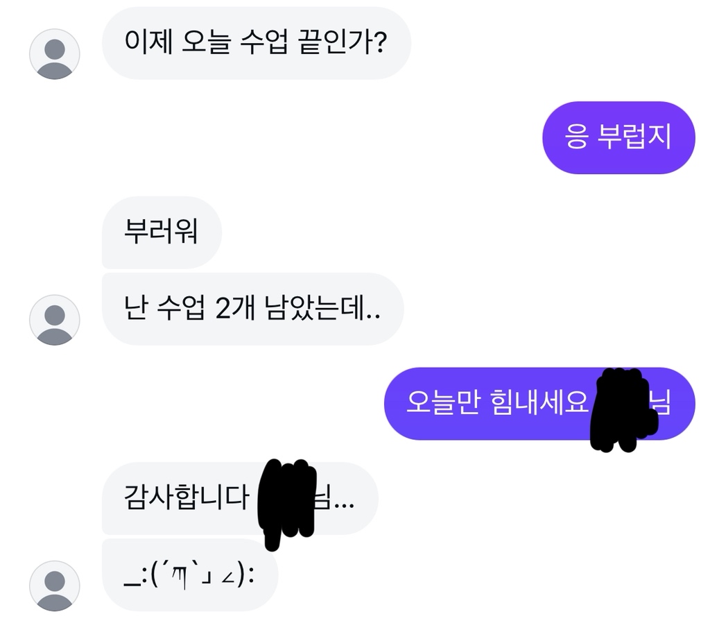Click black scribble in purple "오늘만 힘내세요" bubble
710x623 pixels.
(623, 409)
